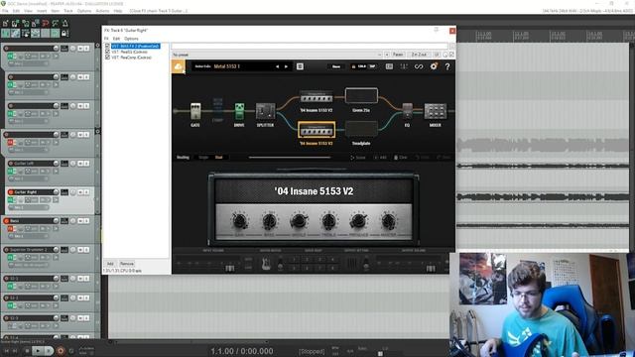
Task: Open BIAS FX help question mark
Action: [447, 66]
